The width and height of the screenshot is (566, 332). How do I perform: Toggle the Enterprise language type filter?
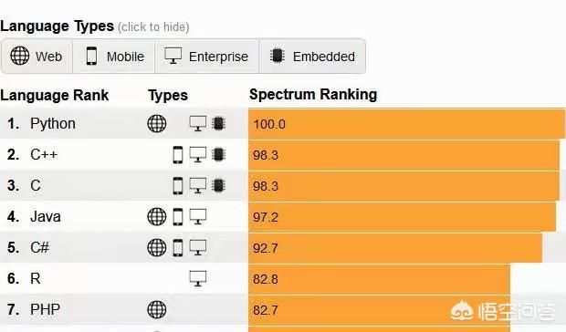(x=207, y=57)
